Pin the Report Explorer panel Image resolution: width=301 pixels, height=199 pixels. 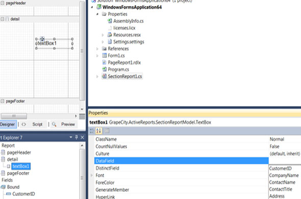tap(77, 137)
